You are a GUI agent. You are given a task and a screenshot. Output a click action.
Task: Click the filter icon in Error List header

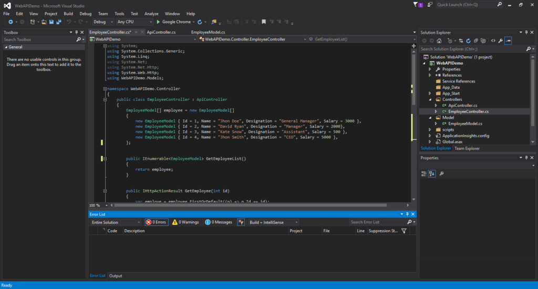(403, 231)
